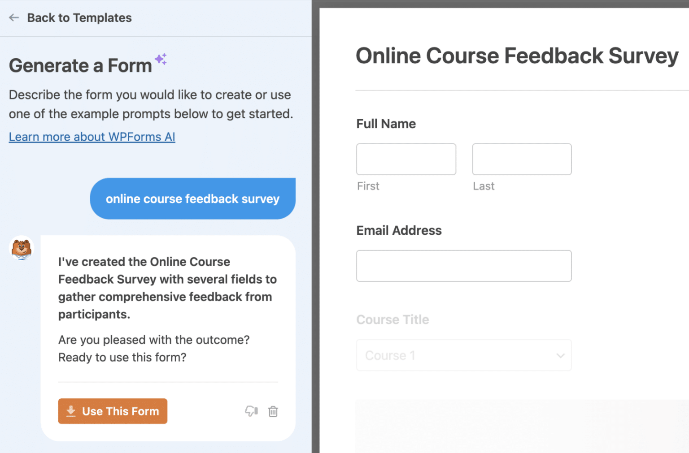The image size is (689, 453).
Task: Click the download icon on Use This Form
Action: [71, 411]
